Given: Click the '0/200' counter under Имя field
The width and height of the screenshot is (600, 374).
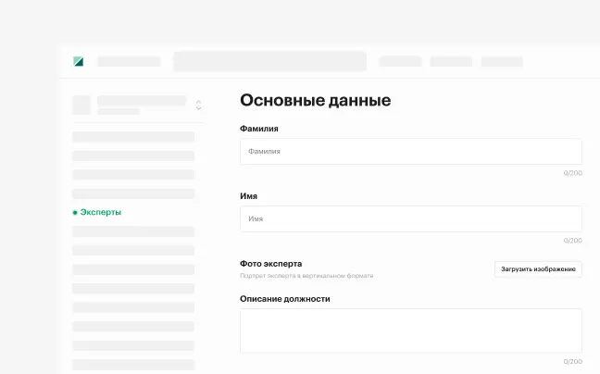Looking at the screenshot, I should tap(573, 240).
